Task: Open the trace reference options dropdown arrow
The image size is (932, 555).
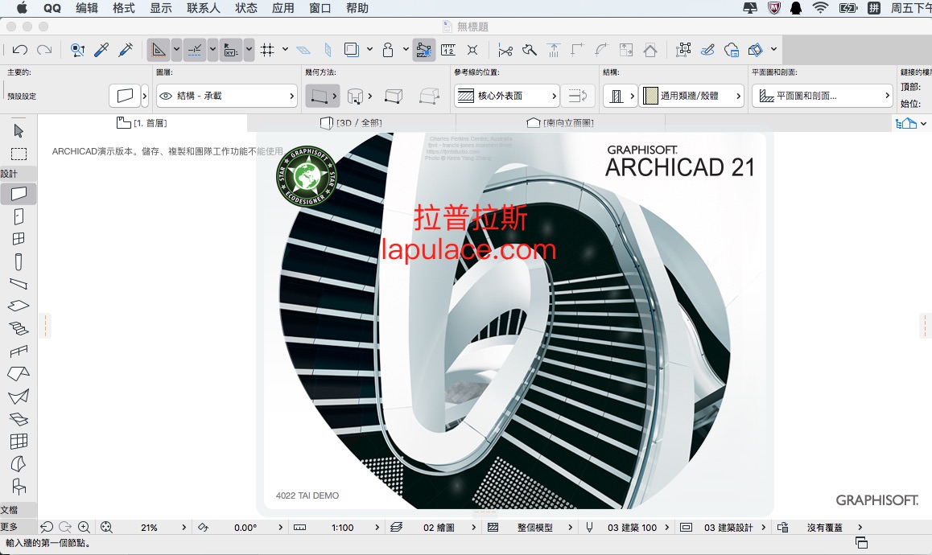Action: click(369, 49)
